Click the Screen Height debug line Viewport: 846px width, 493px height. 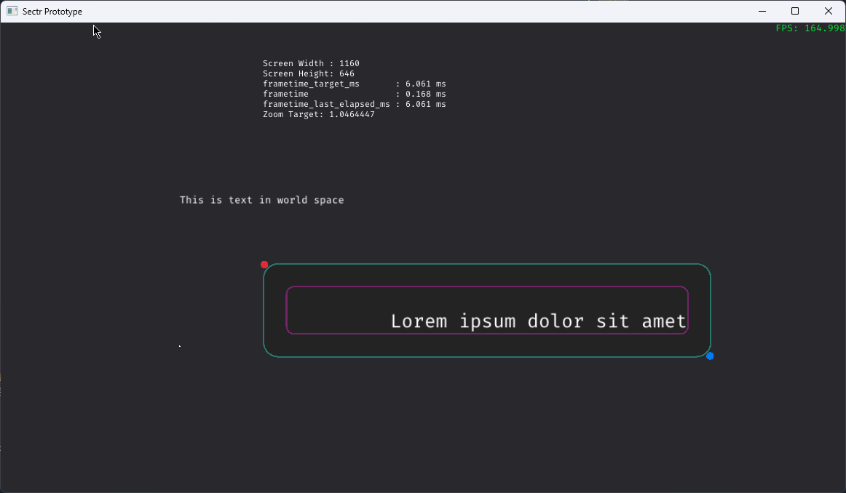pos(308,74)
